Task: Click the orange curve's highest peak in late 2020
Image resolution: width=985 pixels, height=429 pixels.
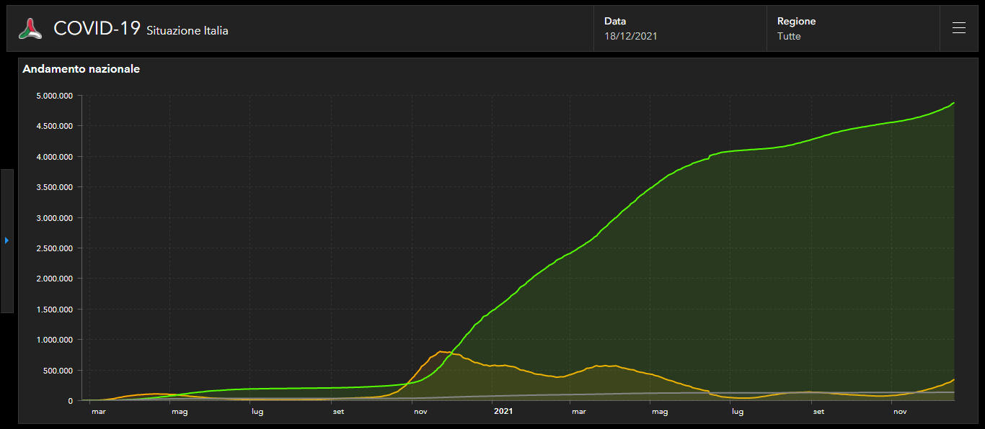Action: click(x=441, y=351)
